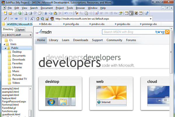Open the MSDN Downloads link
The height and width of the screenshot is (117, 175).
(80, 40)
